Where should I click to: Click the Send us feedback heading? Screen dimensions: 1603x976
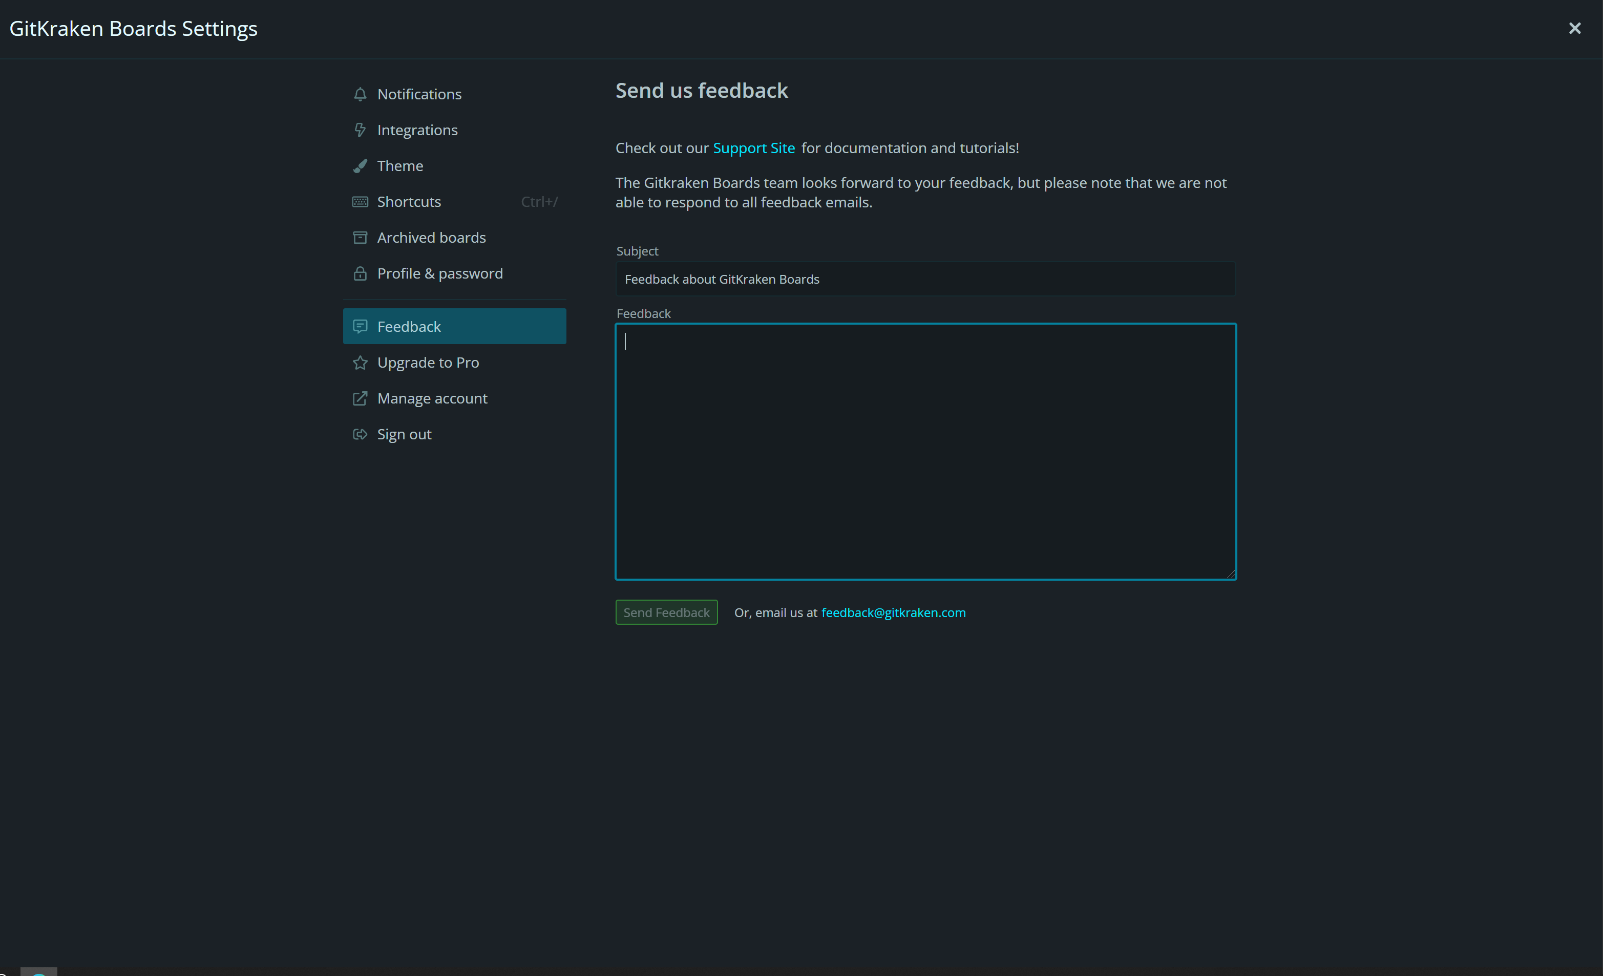(x=701, y=91)
